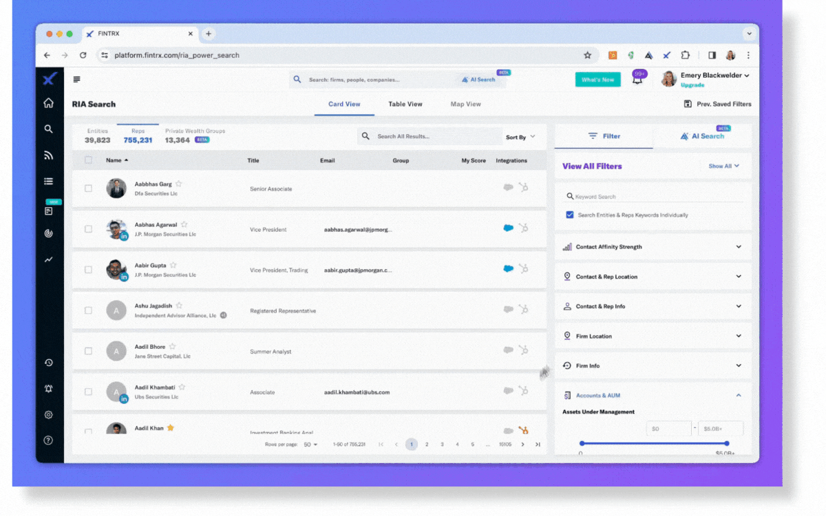Open the AI Search tab in filter panel

coord(702,136)
